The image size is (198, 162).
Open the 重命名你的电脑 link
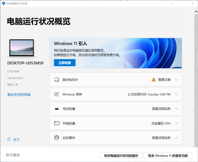point(19,95)
